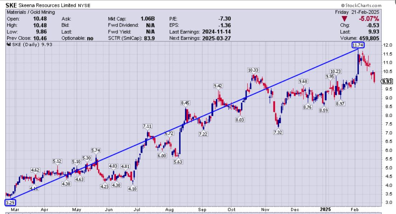
Task: Click the red down-triangle change indicator
Action: [344, 19]
